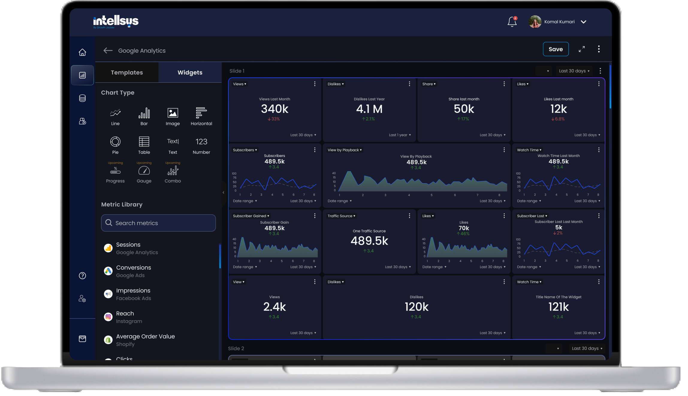Click the Slide 1 label
The image size is (688, 396).
click(x=237, y=71)
